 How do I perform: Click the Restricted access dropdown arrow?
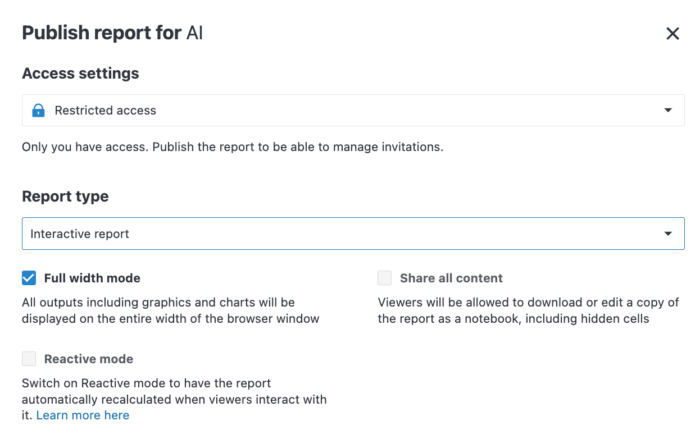coord(668,110)
